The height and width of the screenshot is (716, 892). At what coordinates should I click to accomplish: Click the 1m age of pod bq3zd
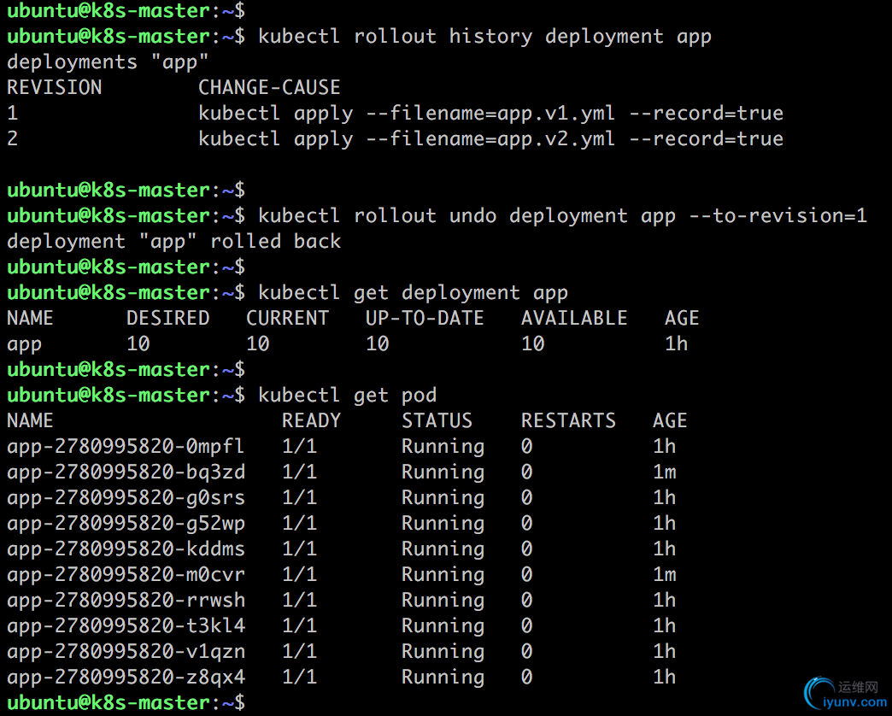665,472
